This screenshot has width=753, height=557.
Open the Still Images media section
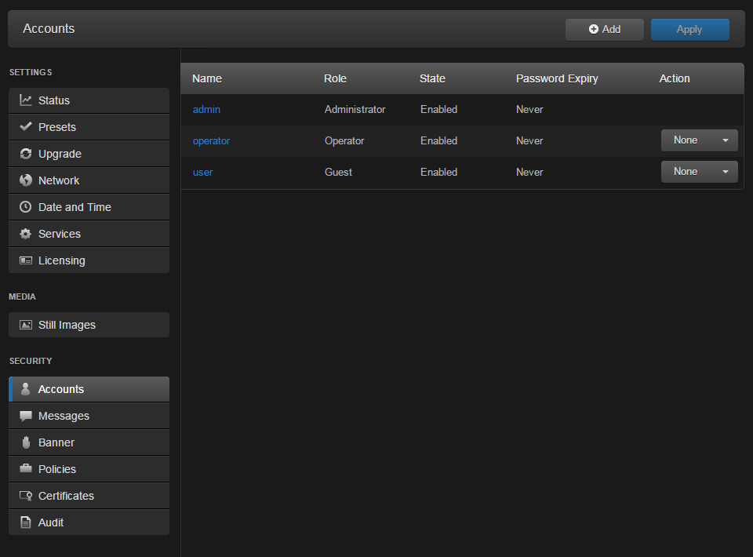point(67,324)
